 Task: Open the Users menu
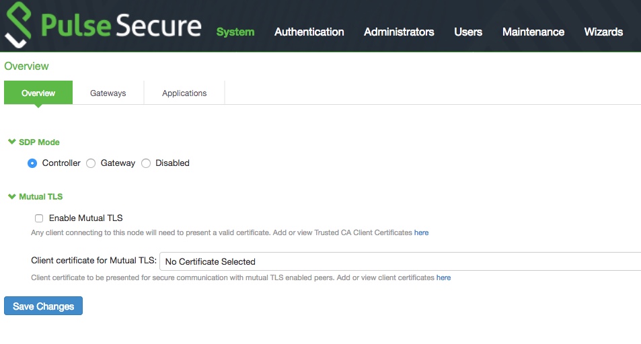coord(467,32)
